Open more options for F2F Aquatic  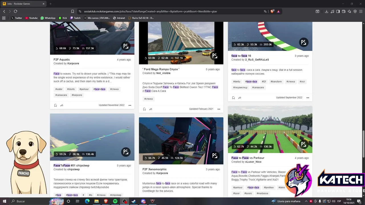(x=130, y=105)
